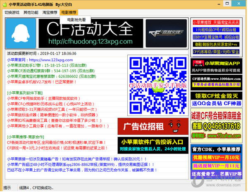Click [小苹果系列软件下载] heading
Image resolution: width=248 pixels, height=194 pixels.
[25, 93]
